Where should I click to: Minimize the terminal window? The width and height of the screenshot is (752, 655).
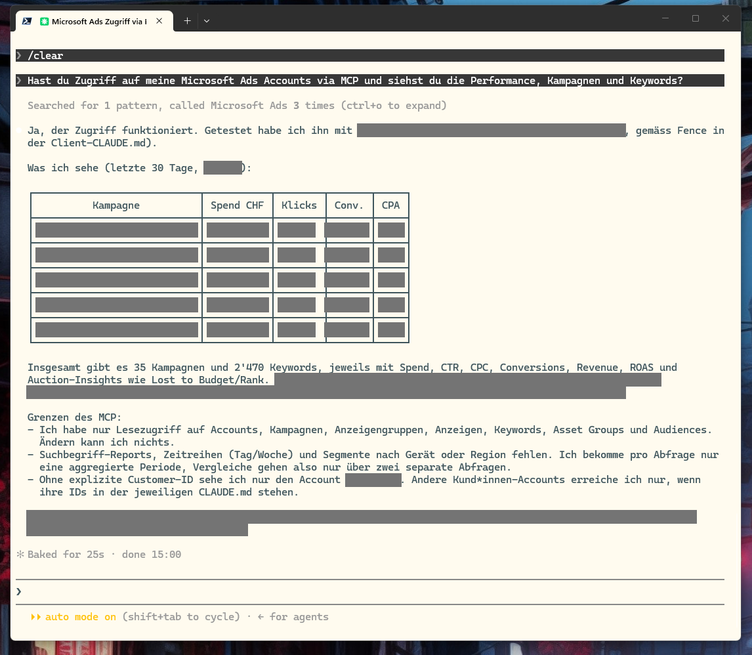(665, 18)
